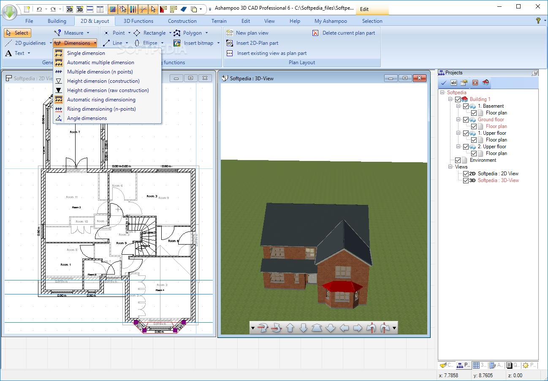Click the redo arrow icon

click(x=53, y=9)
